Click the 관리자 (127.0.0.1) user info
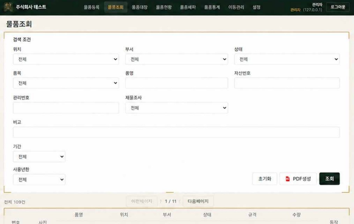This screenshot has height=224, width=354. click(306, 10)
